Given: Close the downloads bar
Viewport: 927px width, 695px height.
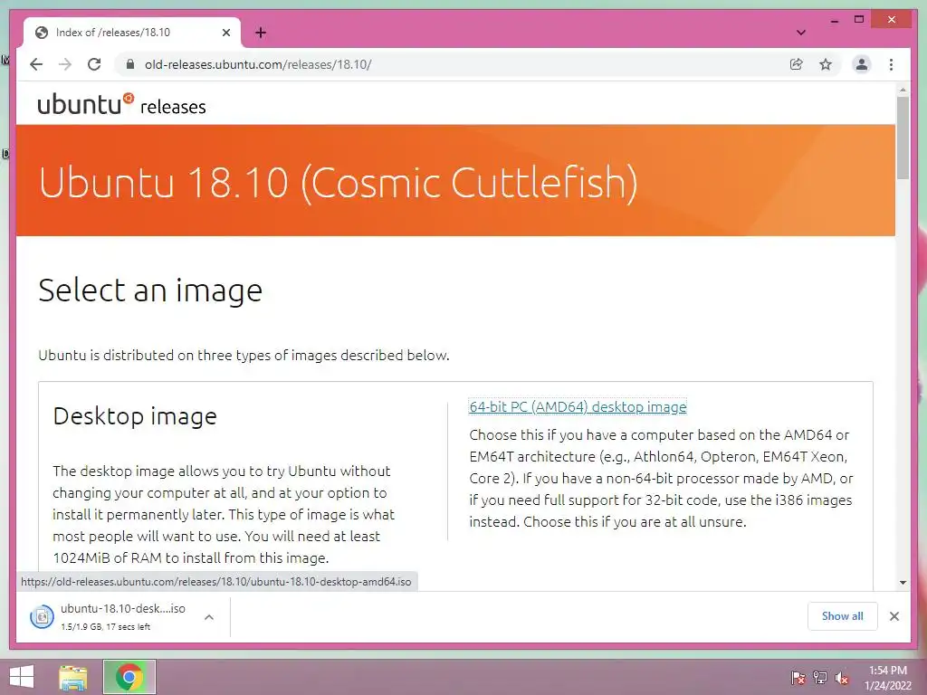Looking at the screenshot, I should [x=894, y=616].
